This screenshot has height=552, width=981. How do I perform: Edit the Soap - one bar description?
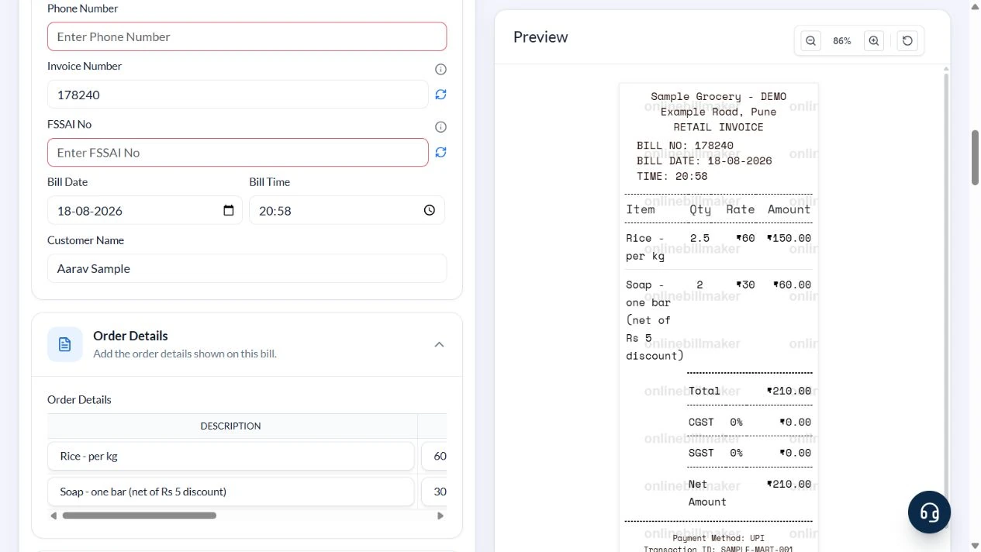(231, 492)
